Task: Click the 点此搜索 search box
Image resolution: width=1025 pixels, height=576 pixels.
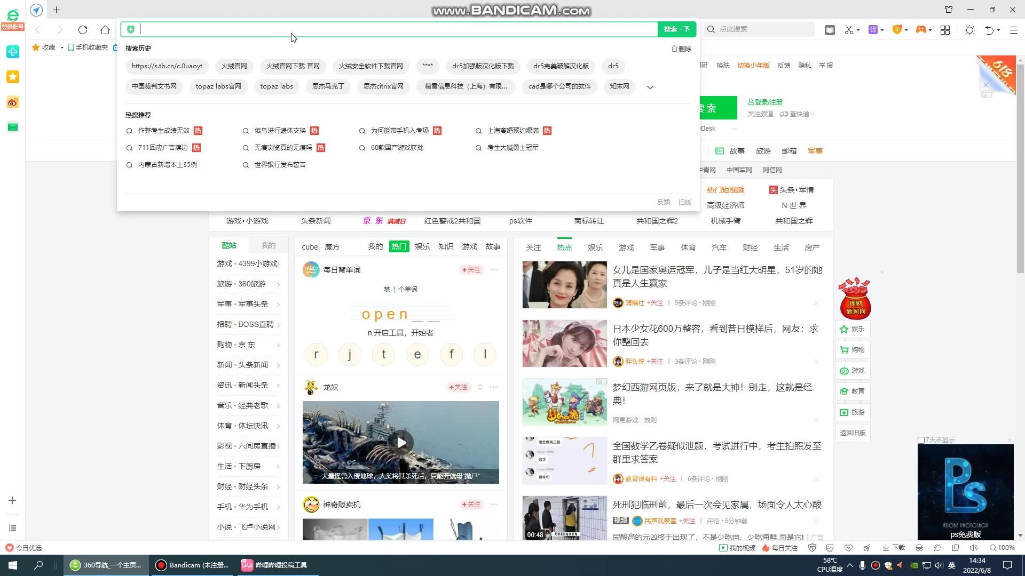Action: (760, 29)
